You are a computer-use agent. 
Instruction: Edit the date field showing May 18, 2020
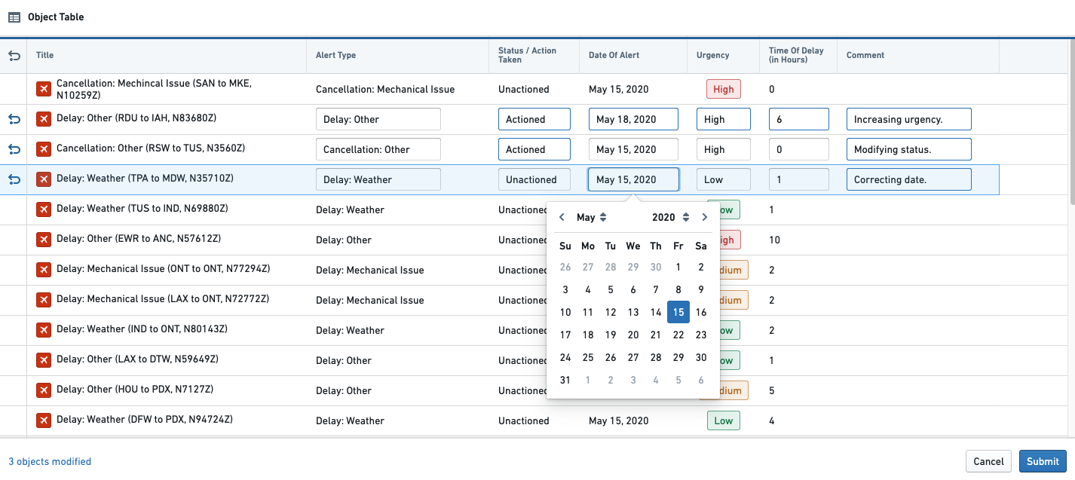633,119
